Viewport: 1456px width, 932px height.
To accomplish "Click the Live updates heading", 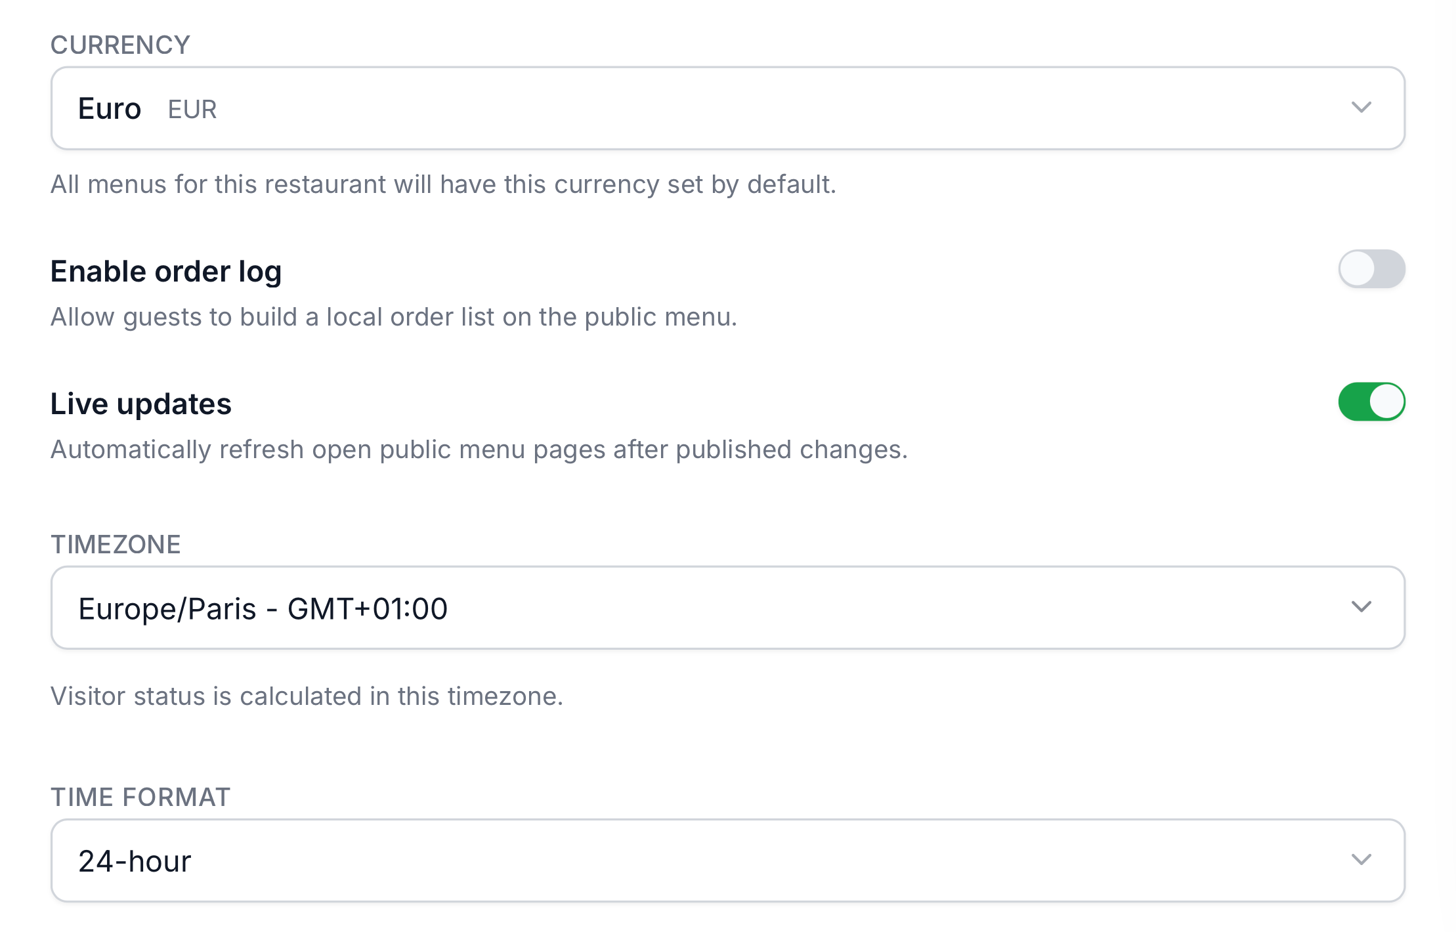I will click(x=140, y=403).
